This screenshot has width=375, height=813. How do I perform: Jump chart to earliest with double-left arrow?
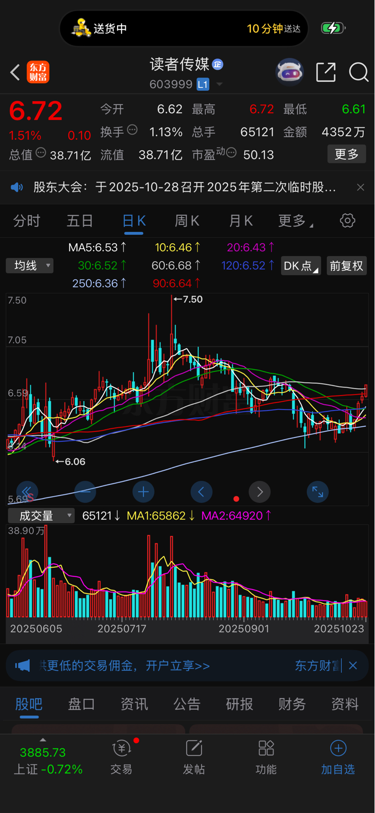27,492
